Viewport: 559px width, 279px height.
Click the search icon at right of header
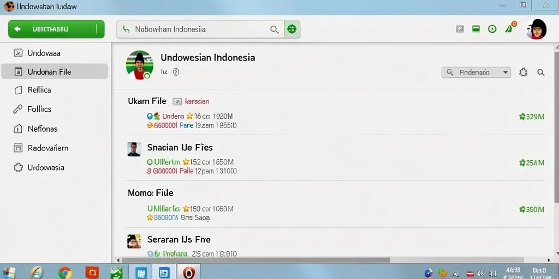[541, 72]
